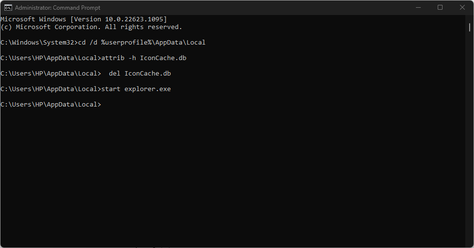Click the "del" command word

tap(115, 74)
